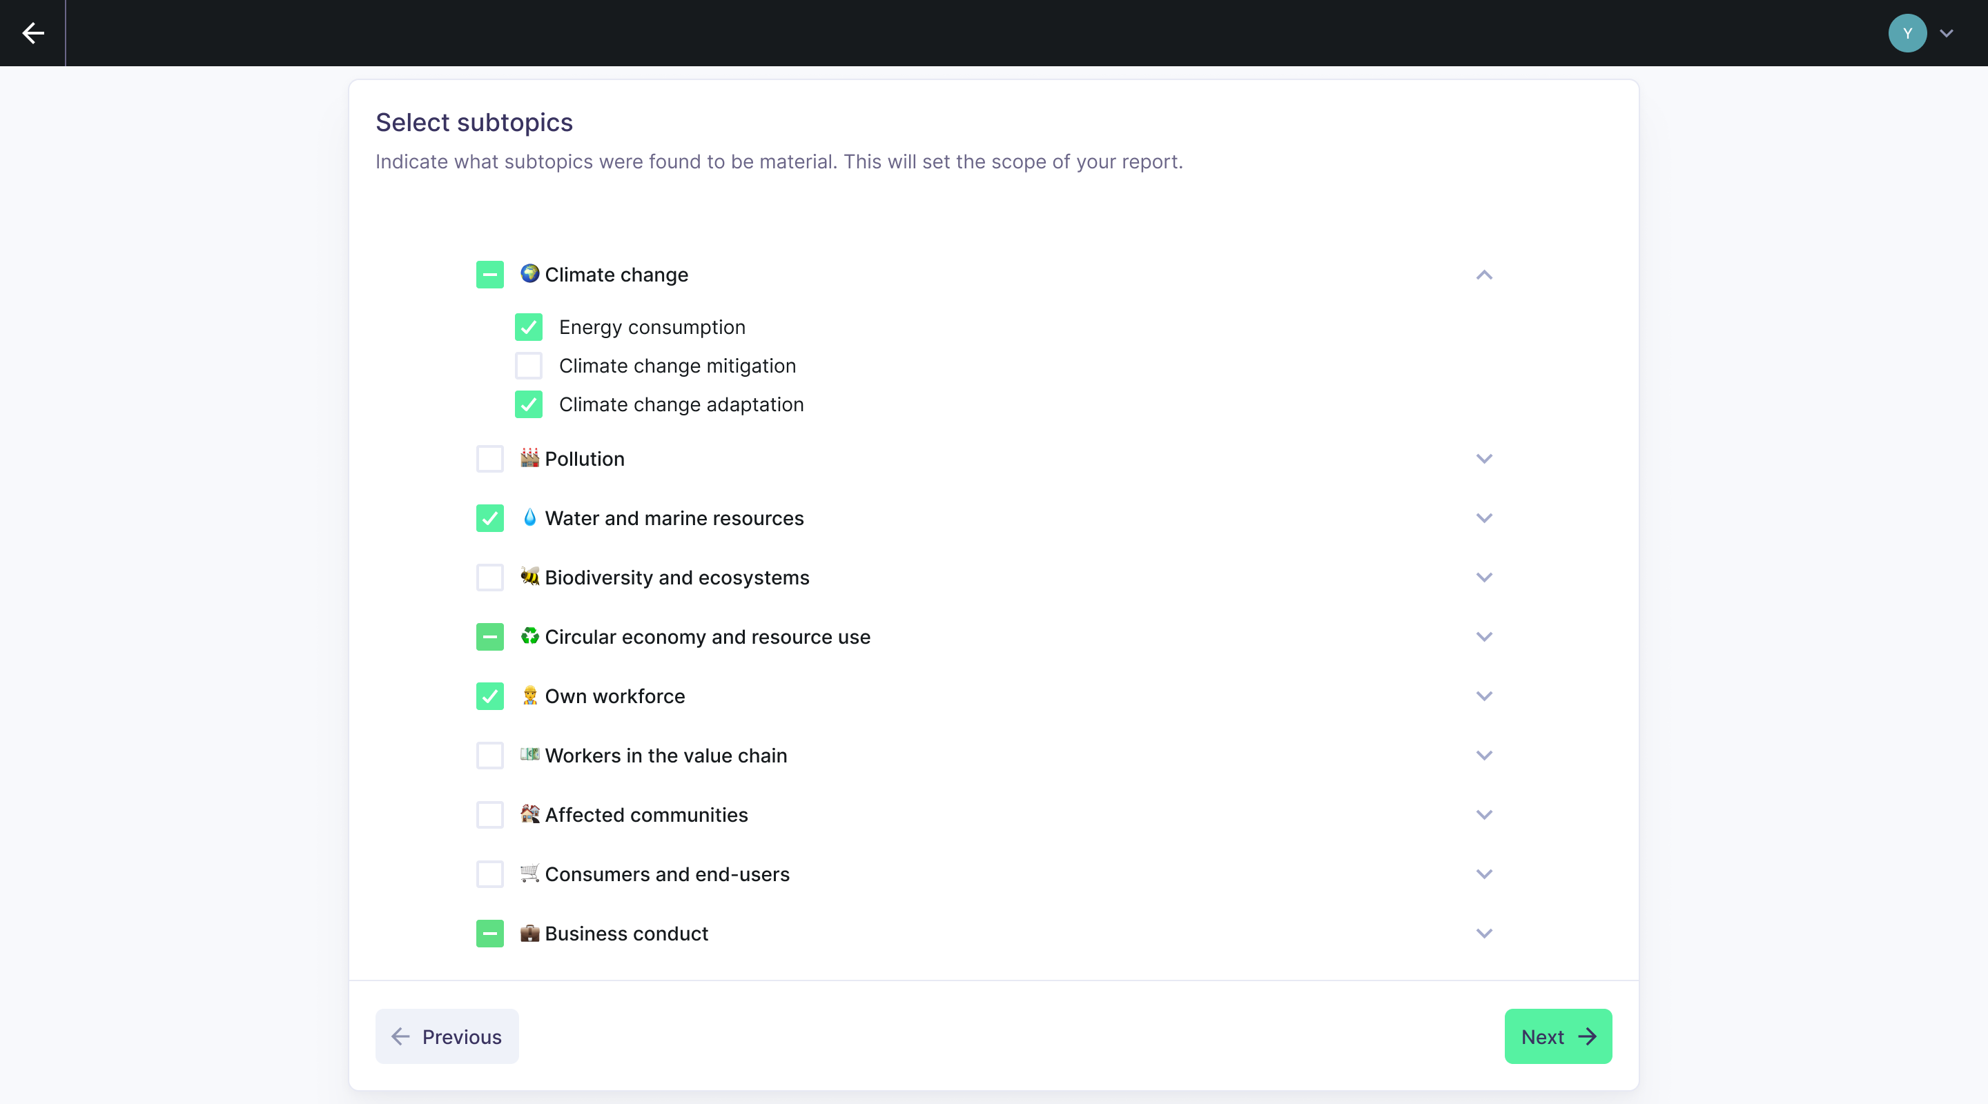Screen dimensions: 1988x1104
Task: Uncheck the Own workforce checkbox
Action: [x=490, y=696]
